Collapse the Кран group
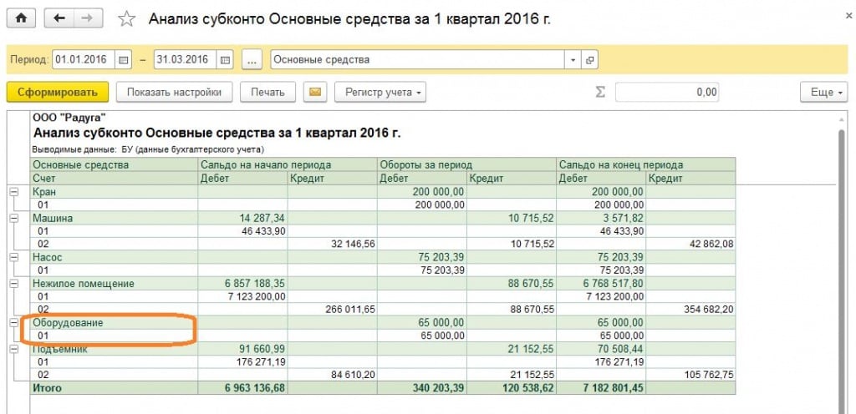The image size is (856, 414). click(x=13, y=192)
